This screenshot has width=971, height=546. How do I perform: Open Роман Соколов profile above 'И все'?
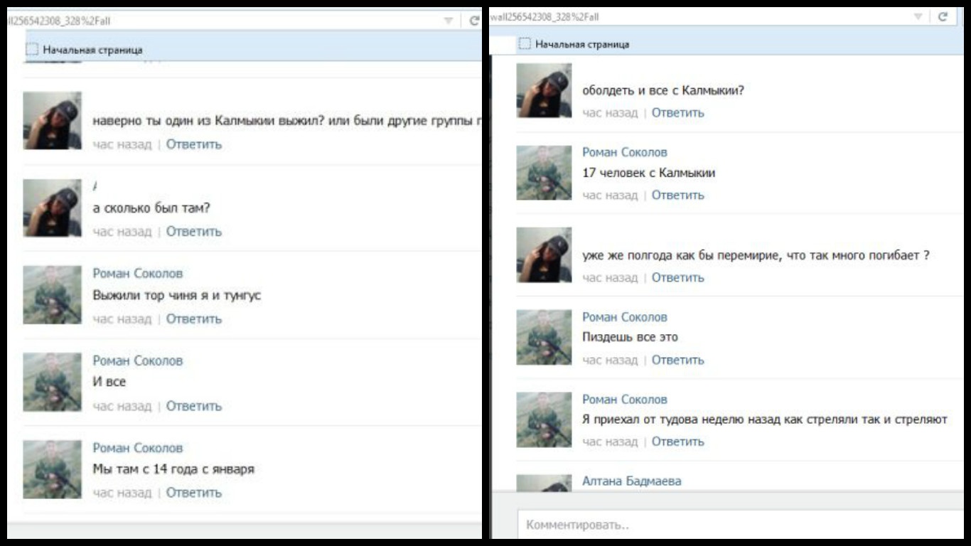(137, 360)
